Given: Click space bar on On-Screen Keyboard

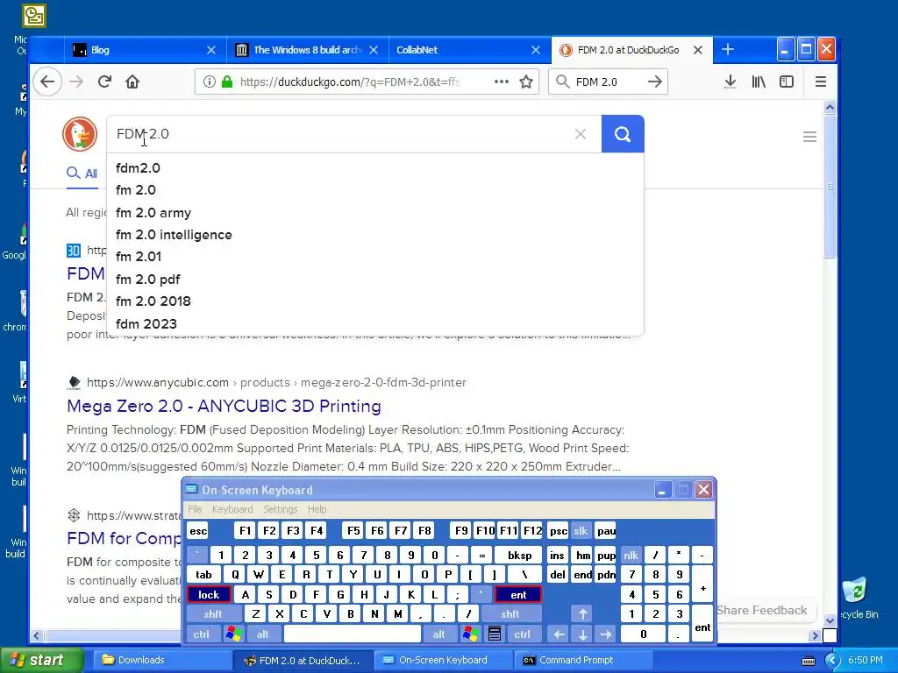Looking at the screenshot, I should click(x=353, y=634).
